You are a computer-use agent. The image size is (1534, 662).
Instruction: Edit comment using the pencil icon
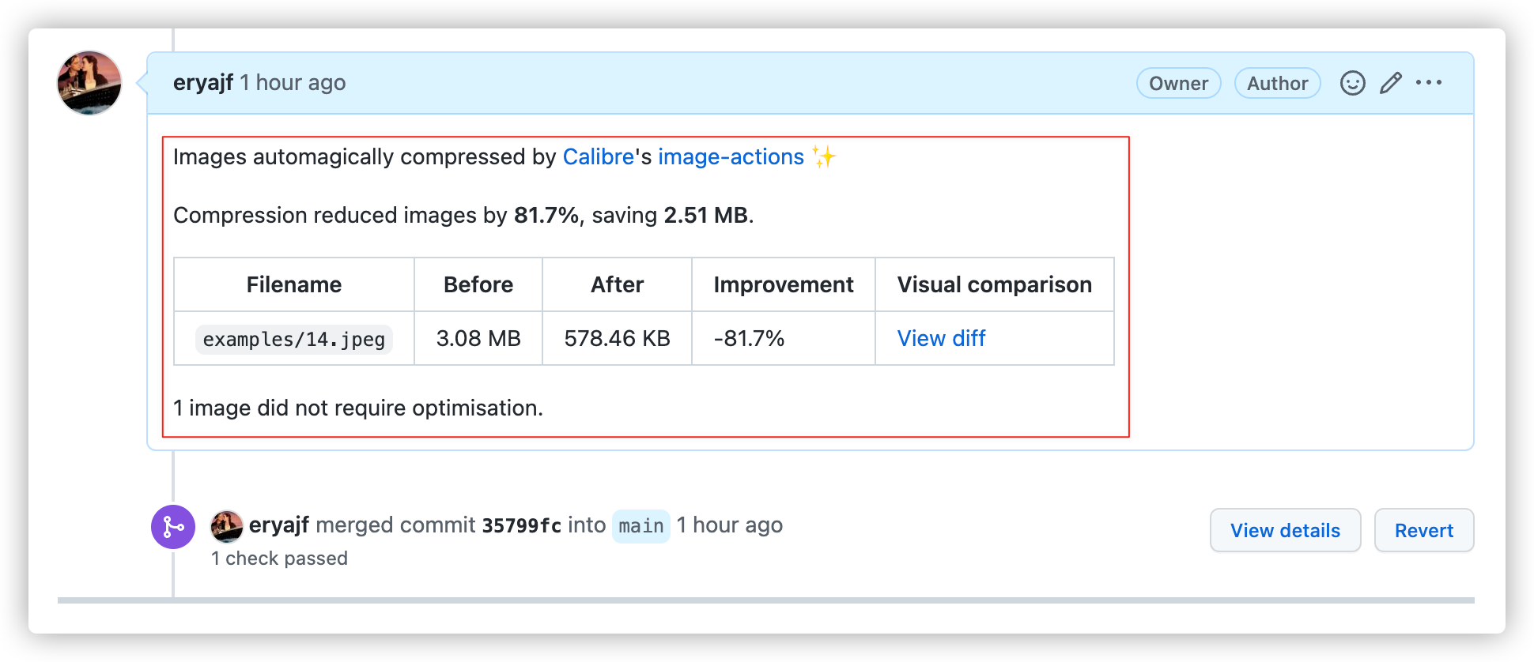(1391, 83)
